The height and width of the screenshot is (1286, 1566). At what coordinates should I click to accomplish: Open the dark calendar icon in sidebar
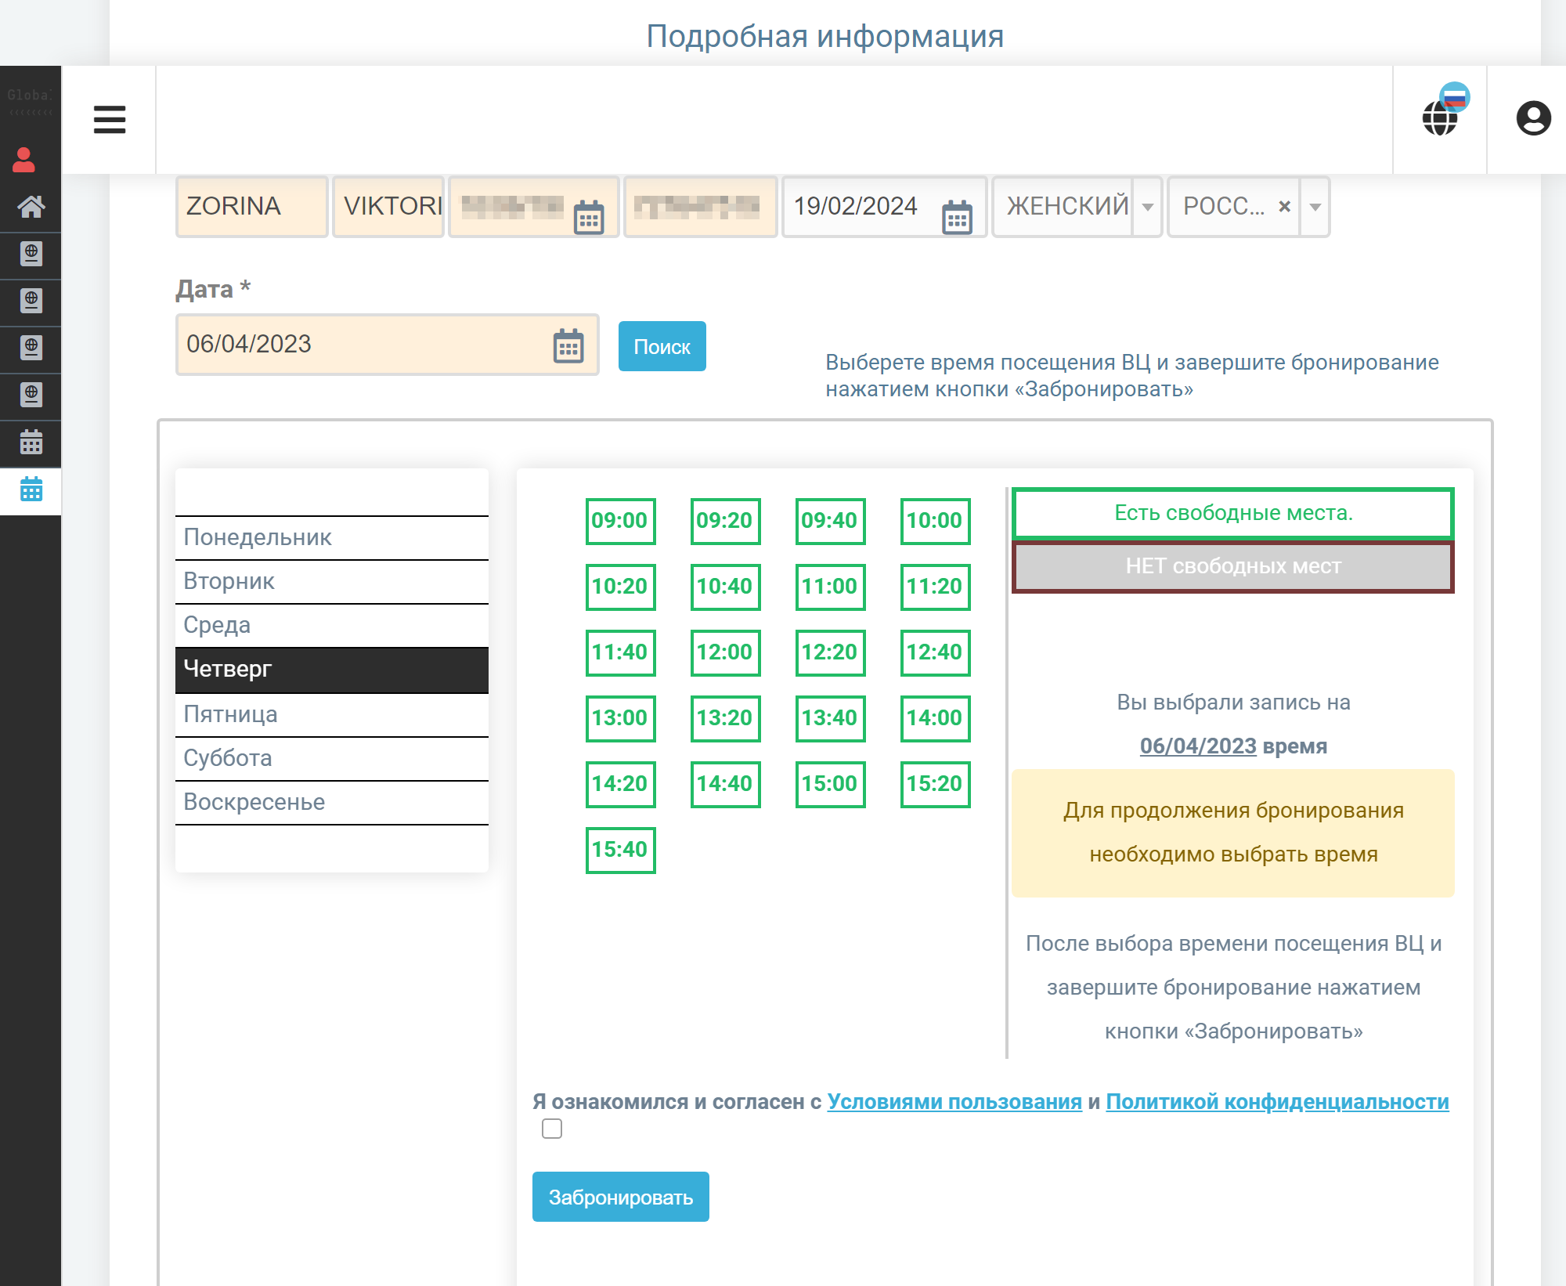tap(31, 443)
